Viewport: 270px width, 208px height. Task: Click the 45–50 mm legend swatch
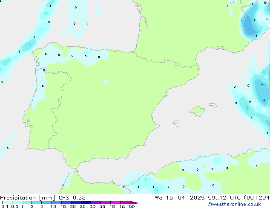pyautogui.click(x=125, y=202)
